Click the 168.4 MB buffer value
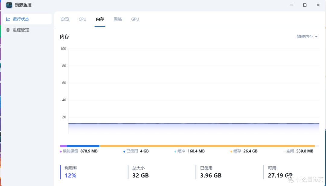Screen dimensions: 326x186 tap(196, 151)
